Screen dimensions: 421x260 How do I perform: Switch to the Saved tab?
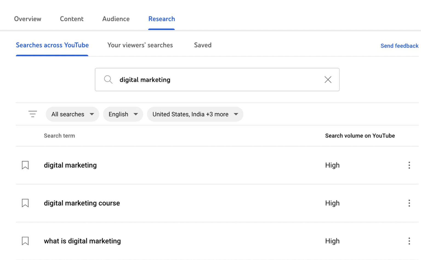[x=203, y=45]
